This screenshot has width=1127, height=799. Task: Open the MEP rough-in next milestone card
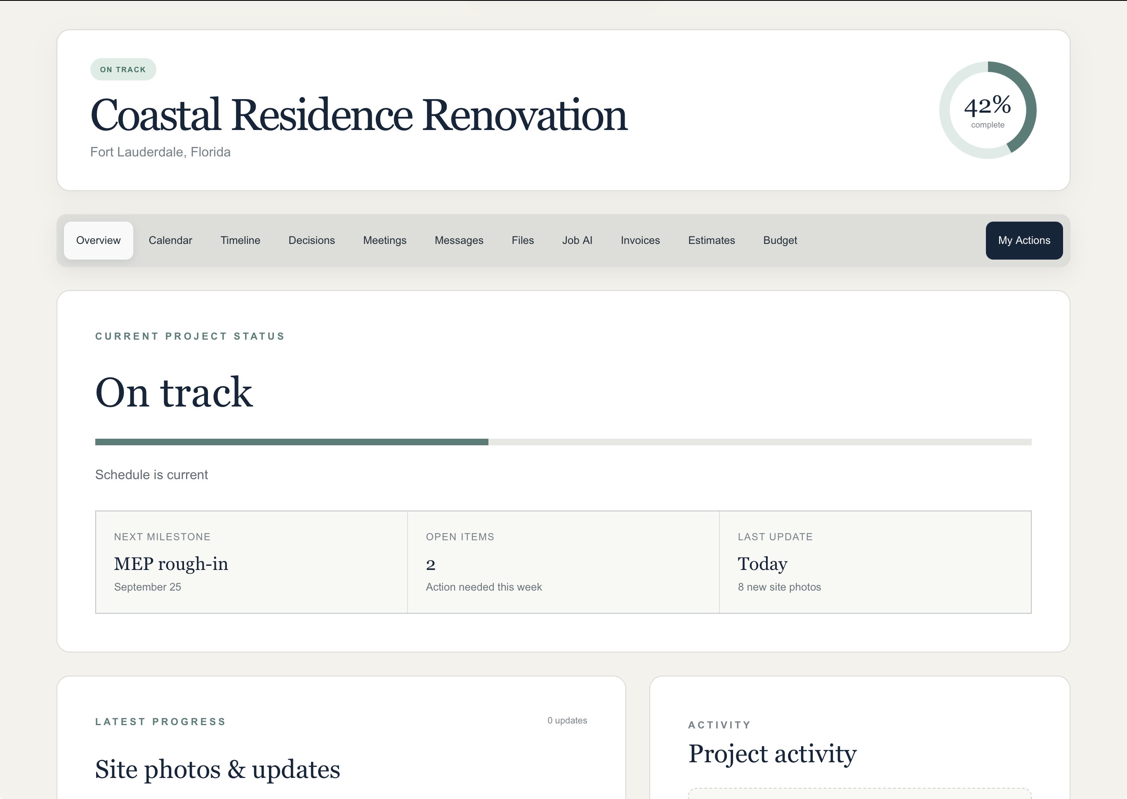pyautogui.click(x=251, y=562)
